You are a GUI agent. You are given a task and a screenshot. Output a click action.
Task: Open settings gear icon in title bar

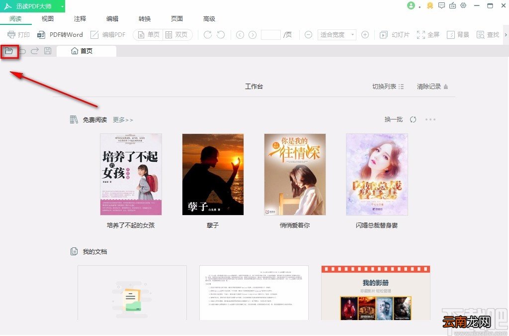click(x=463, y=5)
